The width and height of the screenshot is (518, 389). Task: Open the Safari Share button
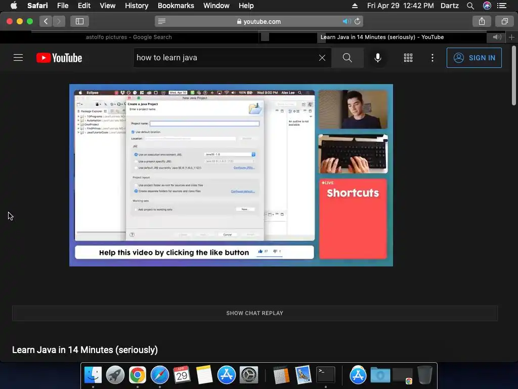tap(482, 21)
